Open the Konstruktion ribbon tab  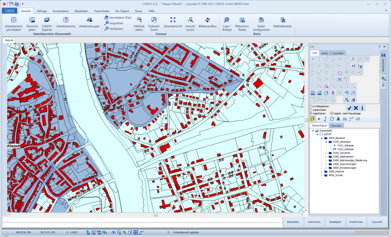[61, 10]
